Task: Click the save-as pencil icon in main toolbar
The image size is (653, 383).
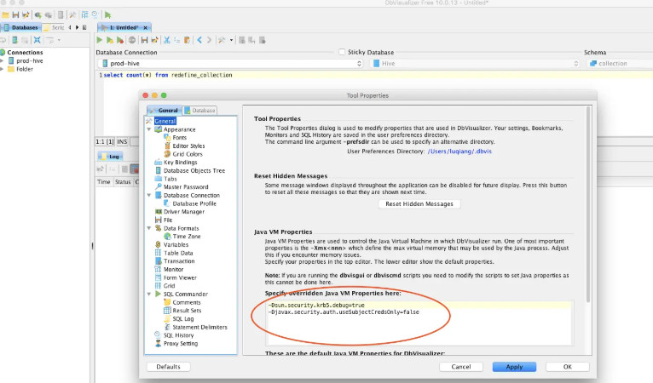Action: 26,15
